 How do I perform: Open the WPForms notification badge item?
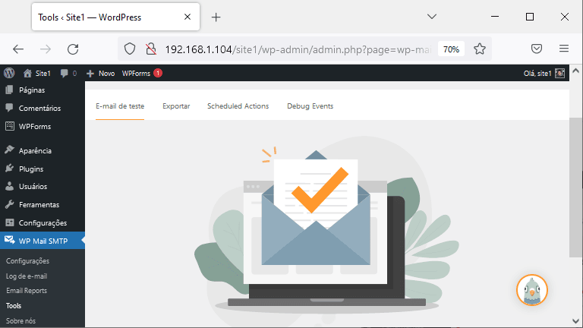[x=142, y=73]
